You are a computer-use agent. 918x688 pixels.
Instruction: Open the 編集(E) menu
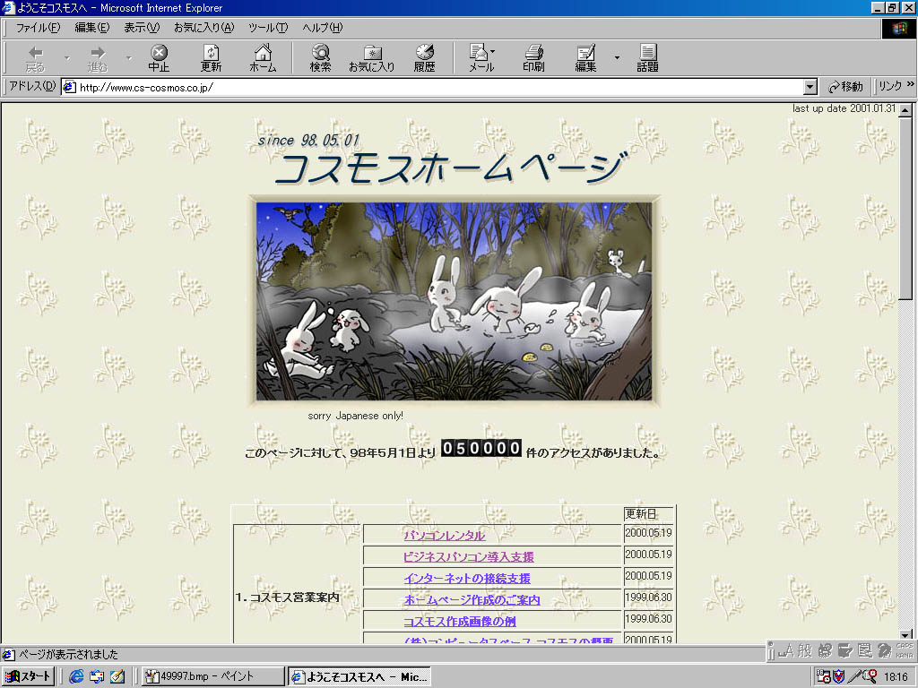(x=92, y=28)
